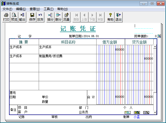This screenshot has height=123, width=166.
Task: Discard changes with 放弃 icon
Action: [x=40, y=17]
